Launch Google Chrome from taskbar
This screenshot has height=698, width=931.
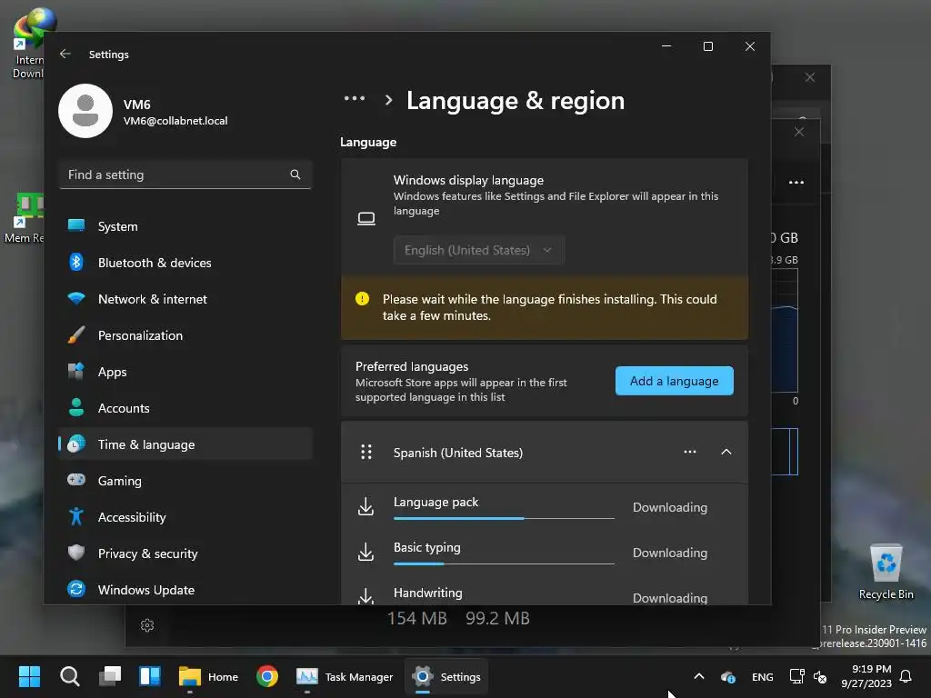tap(267, 676)
